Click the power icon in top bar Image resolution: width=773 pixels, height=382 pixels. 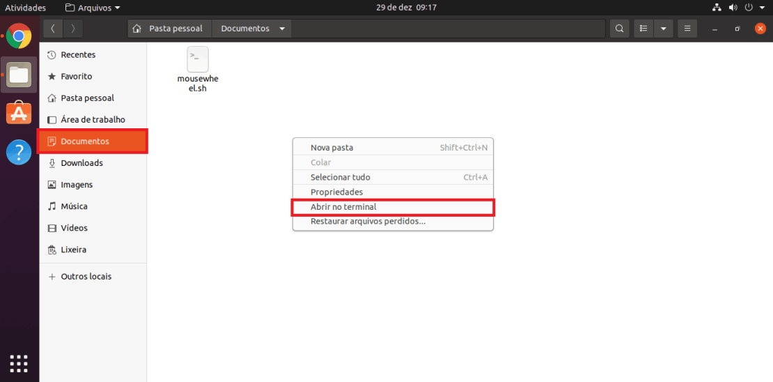(x=749, y=8)
